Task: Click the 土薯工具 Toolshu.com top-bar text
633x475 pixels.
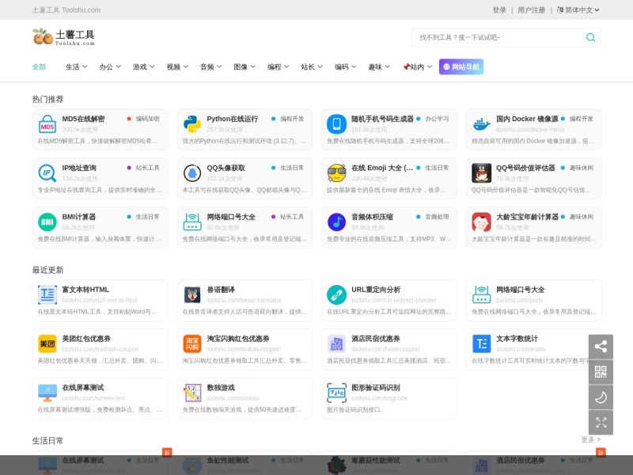Action: [66, 10]
